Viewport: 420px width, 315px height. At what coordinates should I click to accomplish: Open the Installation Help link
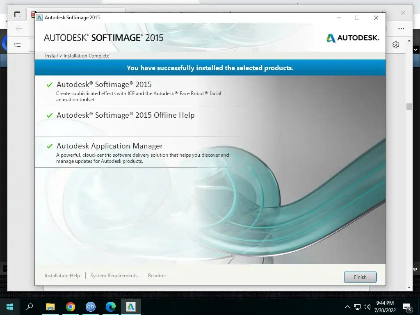click(62, 275)
